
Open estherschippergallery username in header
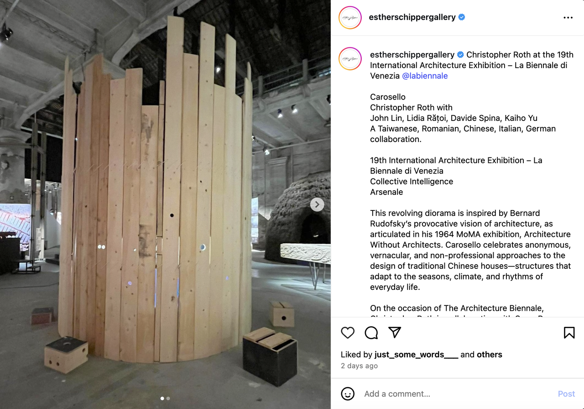(x=412, y=17)
